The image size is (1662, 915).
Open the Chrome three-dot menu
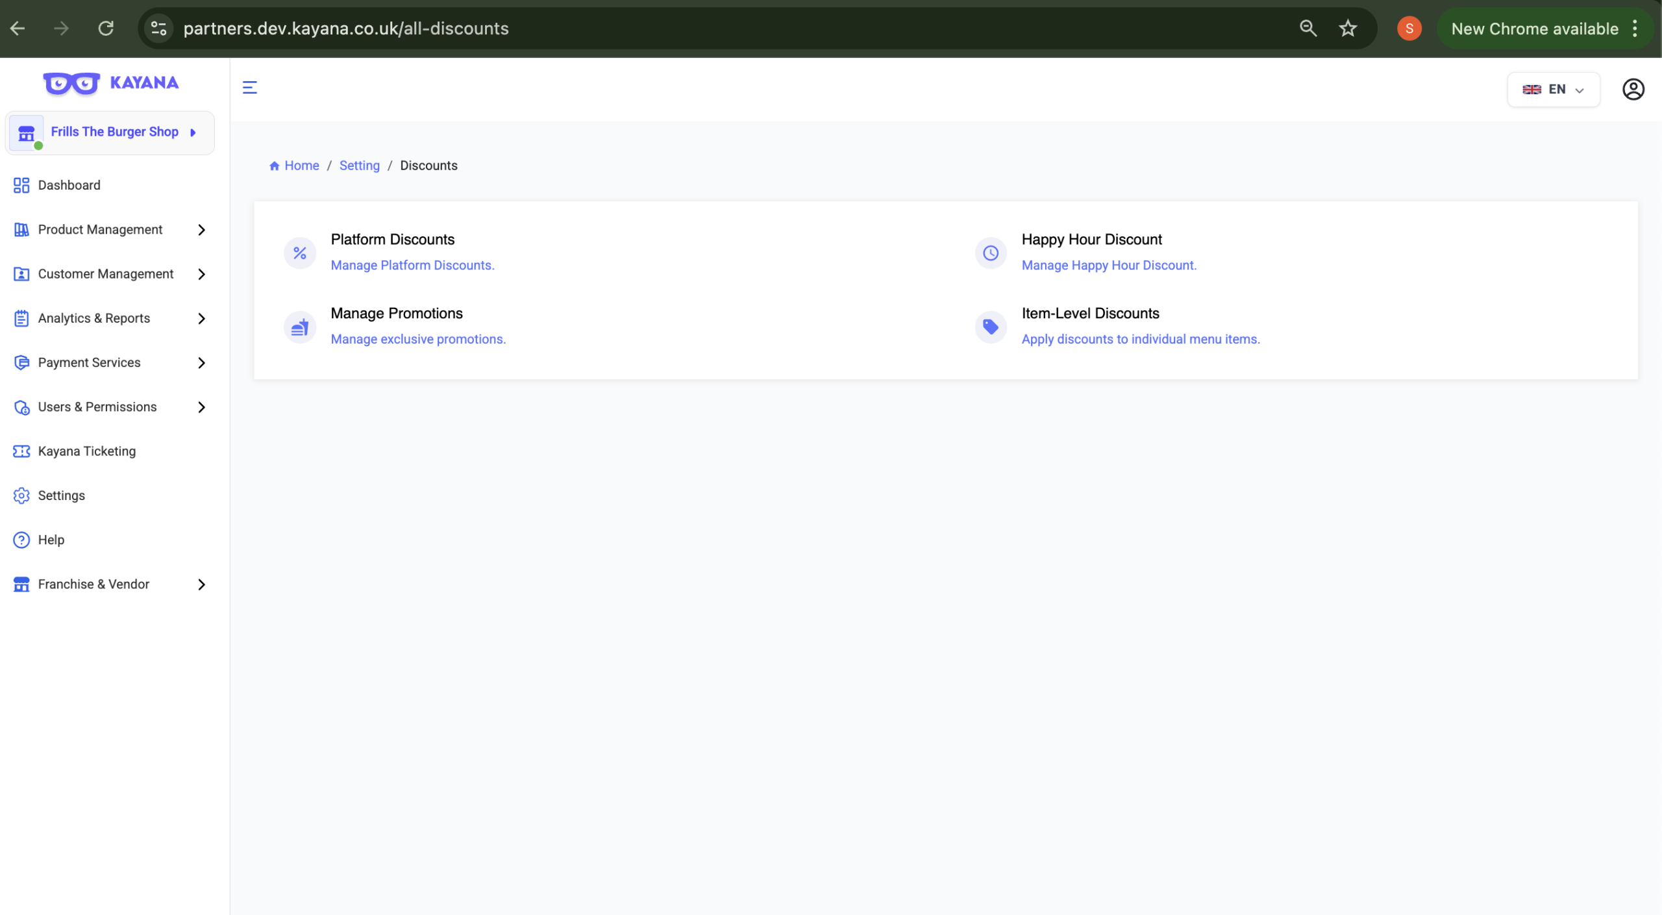point(1635,29)
